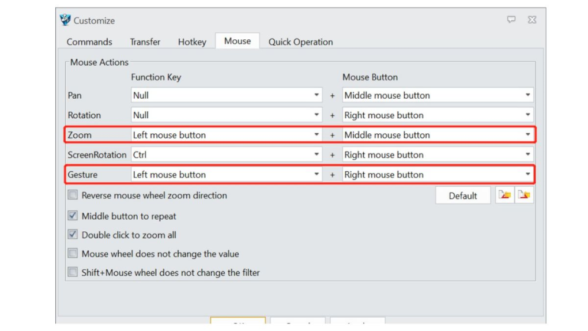Click the feedback speech bubble icon
588x331 pixels.
coord(511,20)
